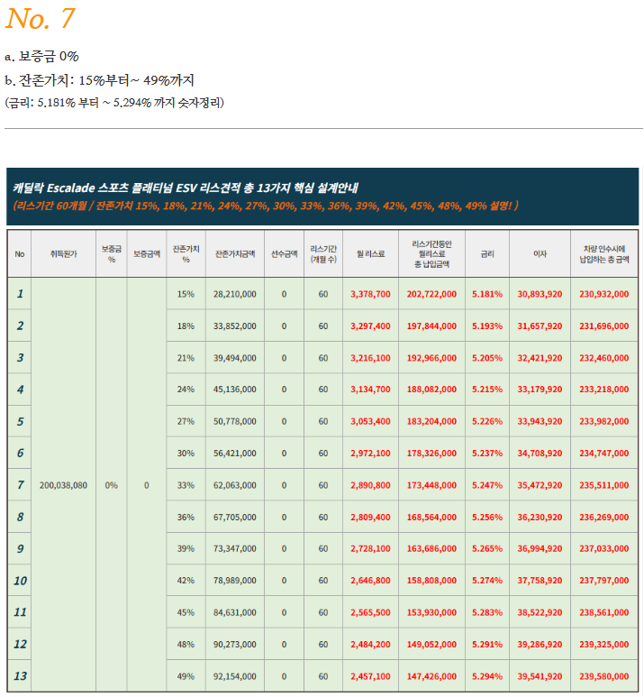
Task: Click interest amount 35,472,920
Action: [x=540, y=485]
